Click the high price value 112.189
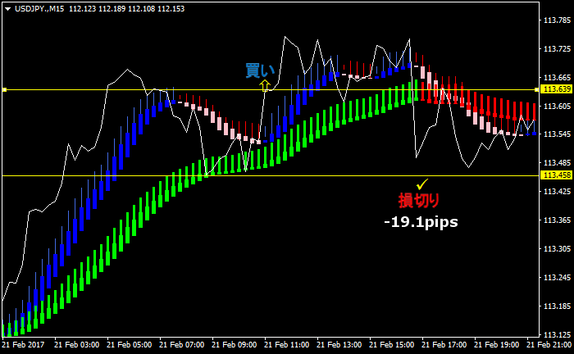 112,8
